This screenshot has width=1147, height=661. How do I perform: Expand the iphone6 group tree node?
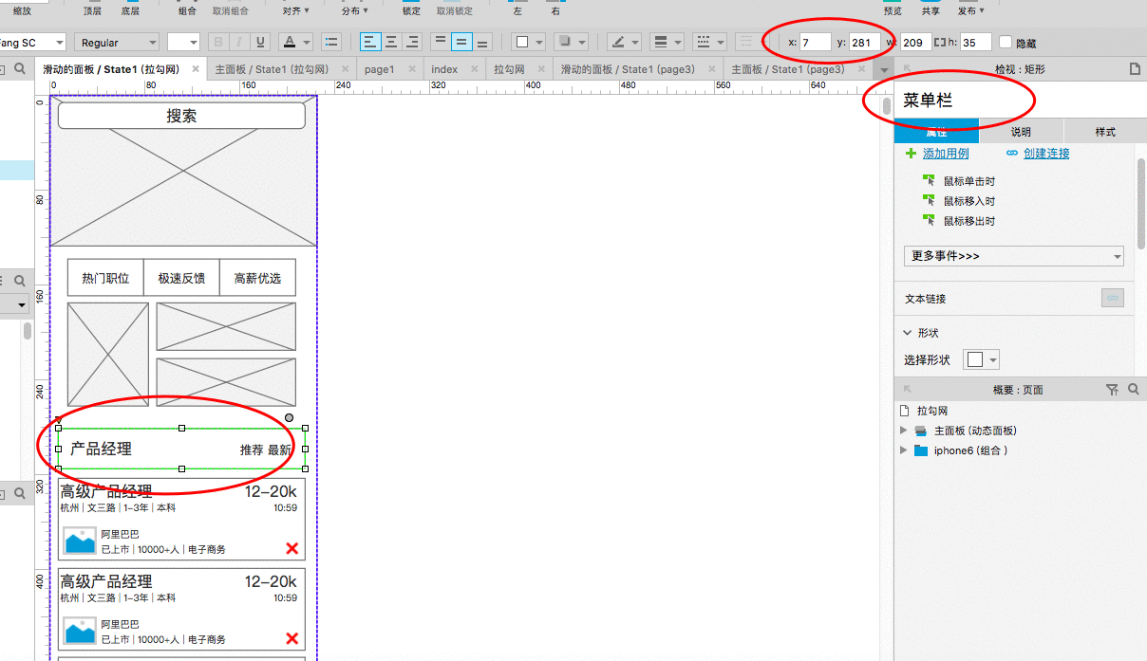click(x=904, y=450)
